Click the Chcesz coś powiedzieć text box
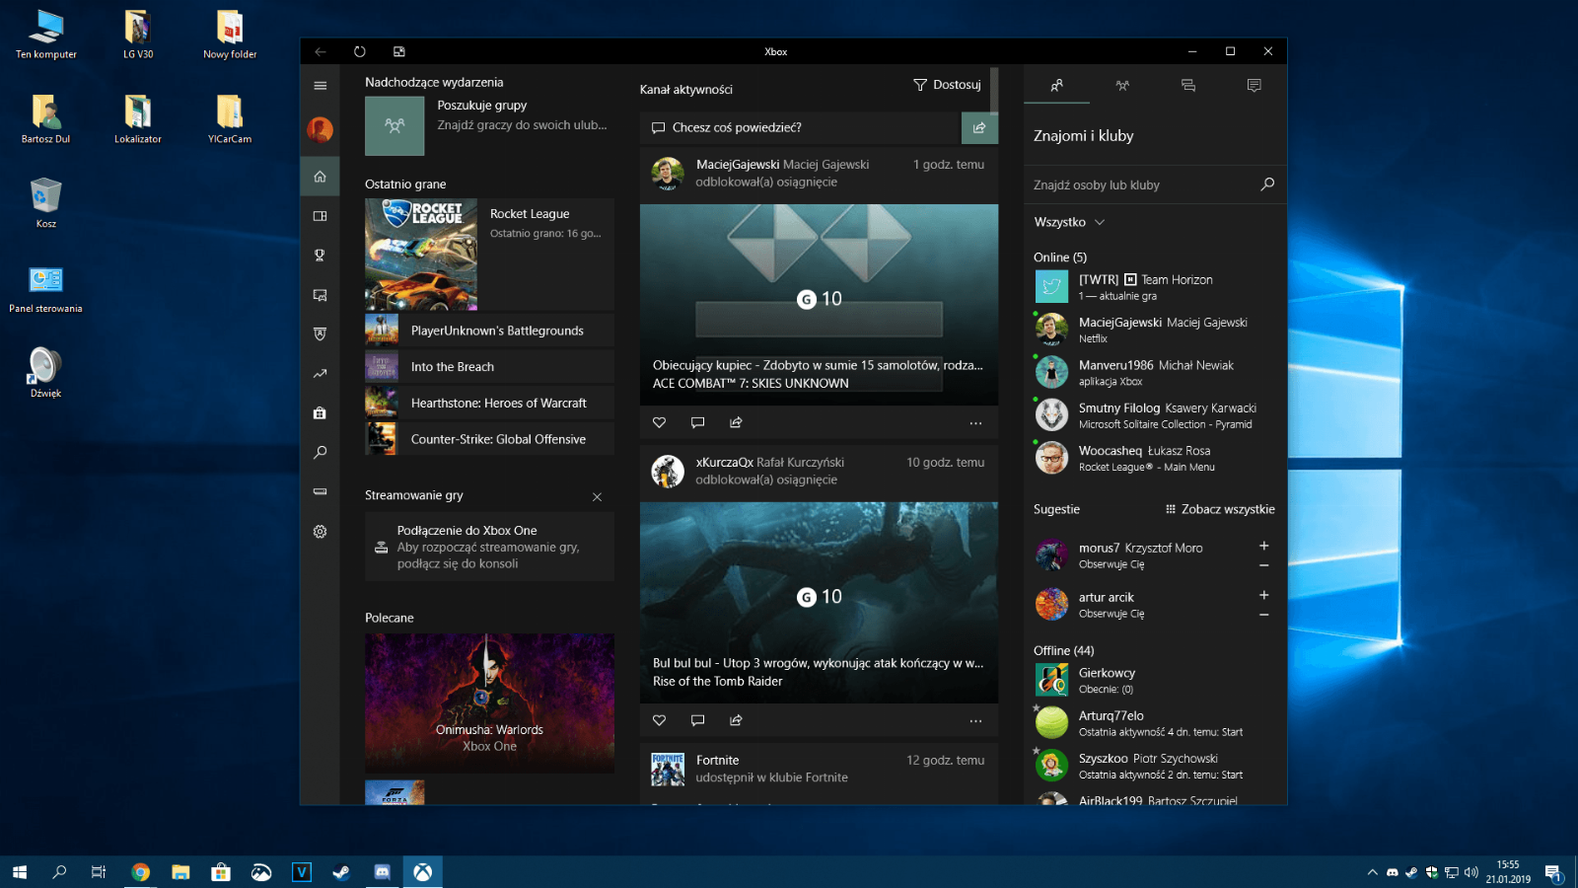Screen dimensions: 1578x888 801,127
